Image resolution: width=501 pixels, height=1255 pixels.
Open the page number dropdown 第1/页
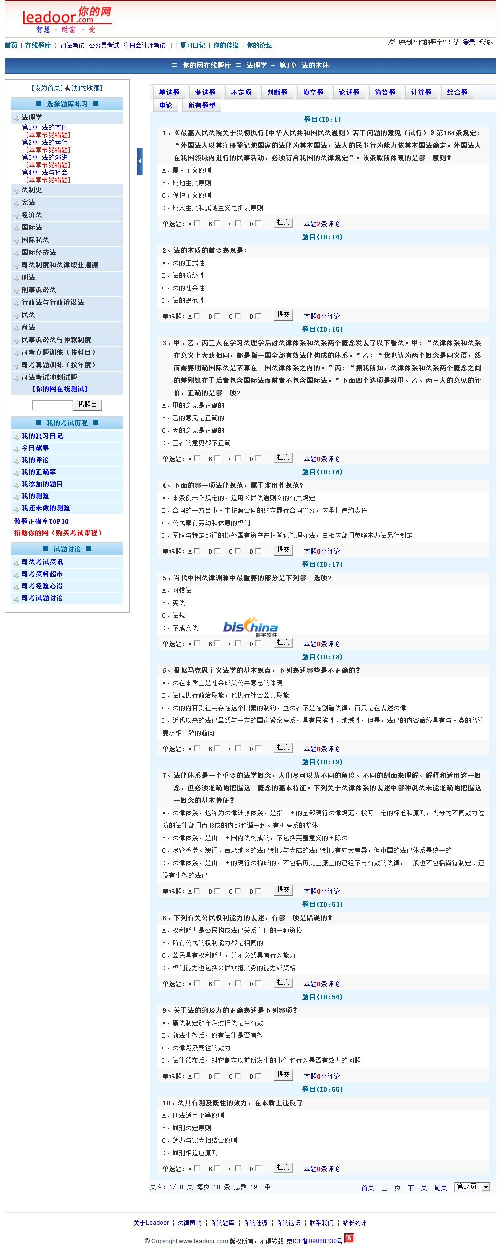pyautogui.click(x=472, y=1187)
